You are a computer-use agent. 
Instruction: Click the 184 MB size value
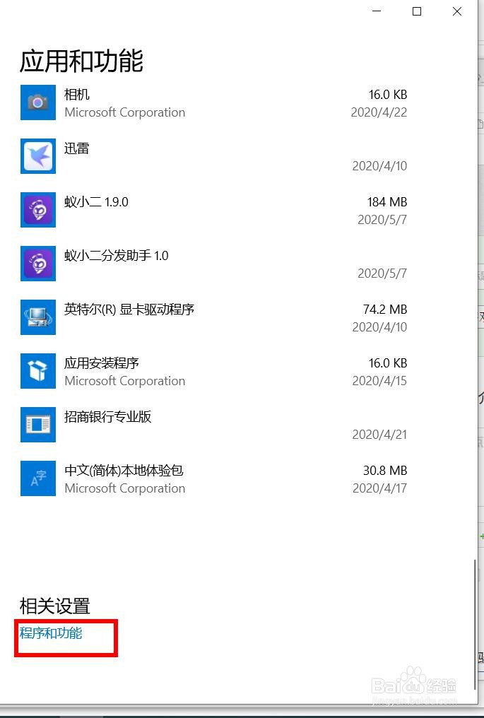coord(387,202)
